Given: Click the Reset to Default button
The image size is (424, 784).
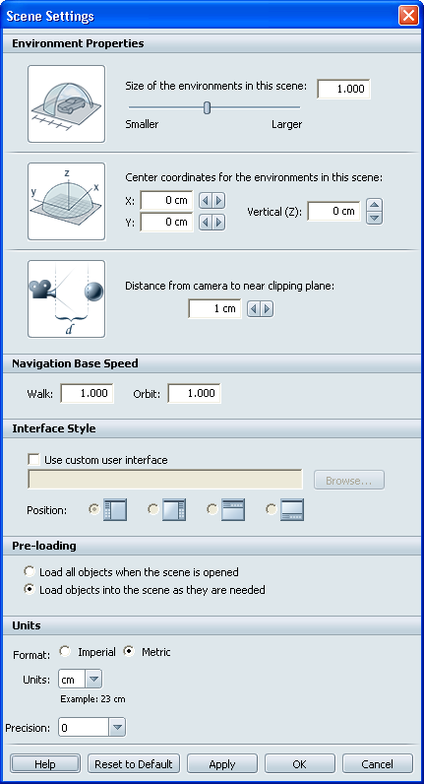Looking at the screenshot, I should pos(134,764).
